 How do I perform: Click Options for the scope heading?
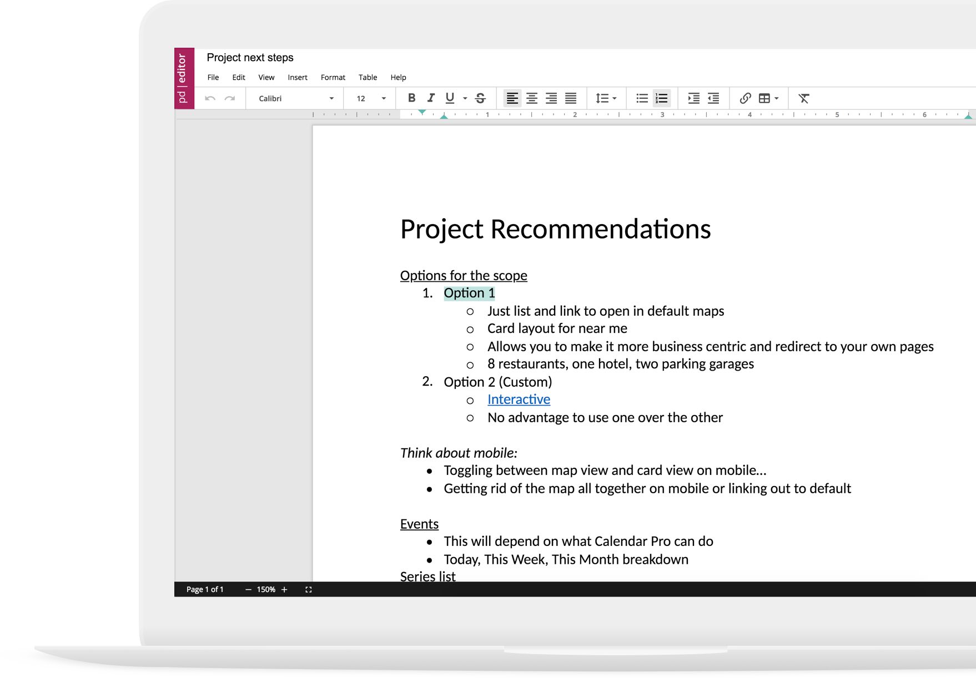click(464, 275)
